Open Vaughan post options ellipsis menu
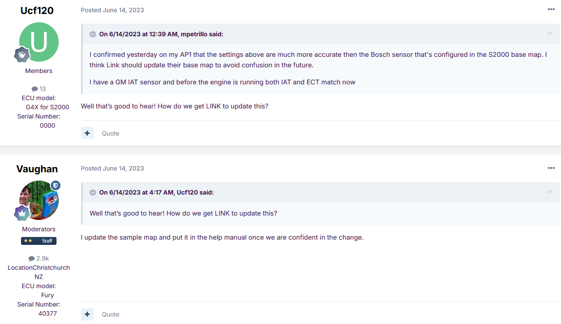Viewport: 561px width, 324px height. coord(551,168)
